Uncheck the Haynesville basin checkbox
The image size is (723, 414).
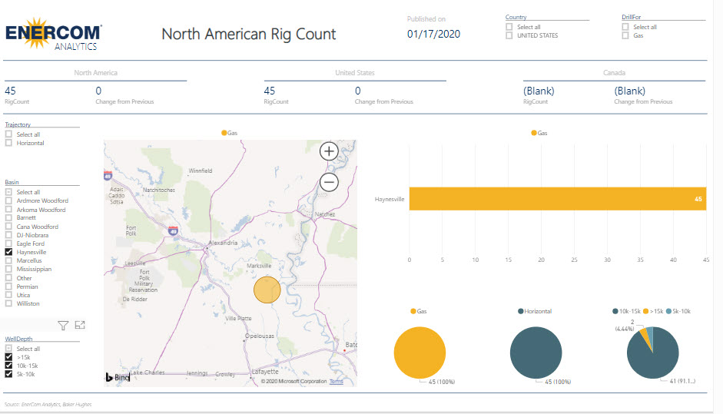8,252
